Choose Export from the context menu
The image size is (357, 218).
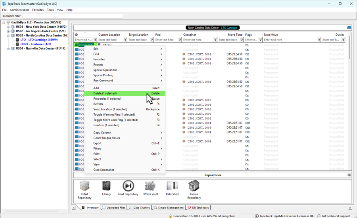[x=125, y=143]
